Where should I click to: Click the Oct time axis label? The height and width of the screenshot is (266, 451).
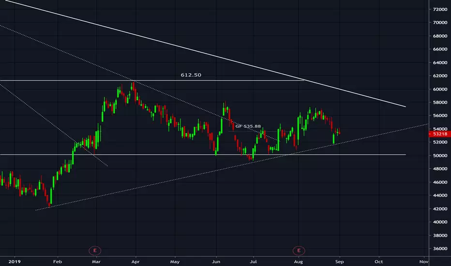coord(379,262)
